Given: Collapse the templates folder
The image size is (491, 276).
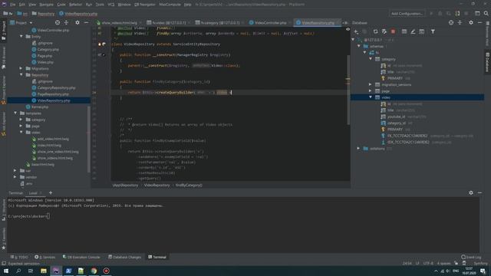Looking at the screenshot, I should click(x=15, y=113).
